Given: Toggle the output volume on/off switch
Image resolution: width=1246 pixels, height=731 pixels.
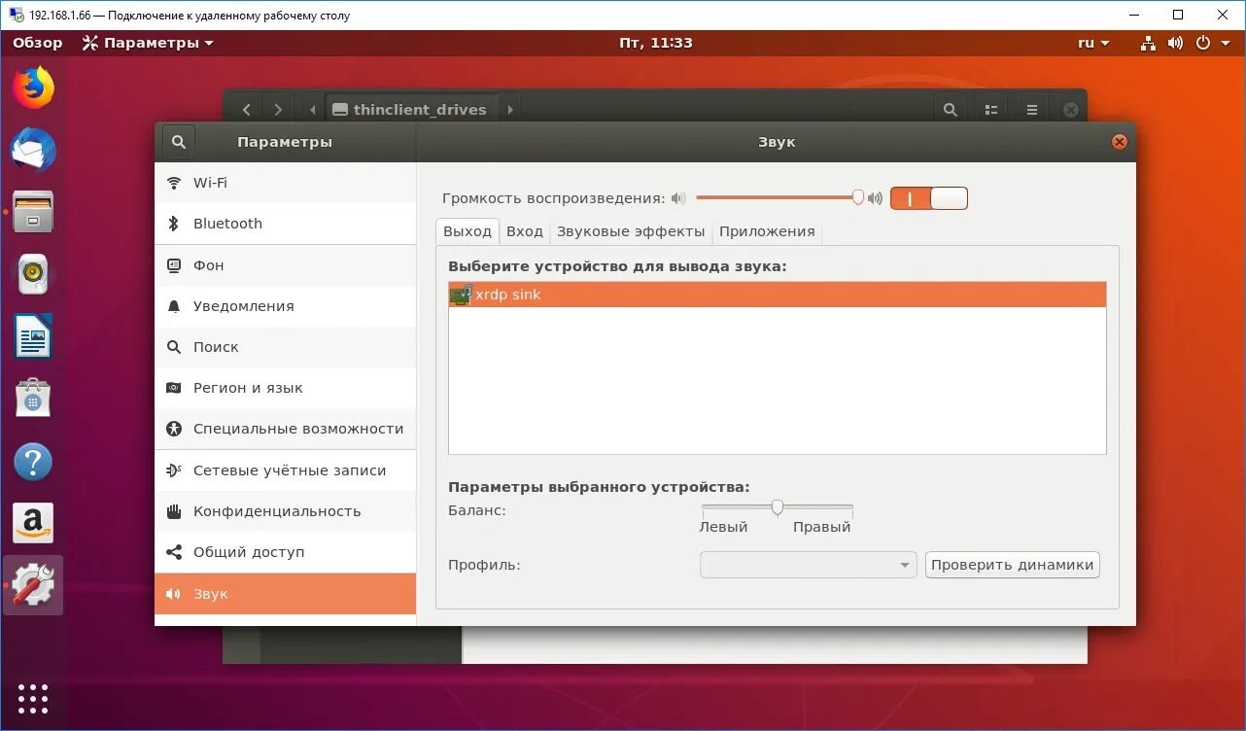Looking at the screenshot, I should [x=929, y=198].
